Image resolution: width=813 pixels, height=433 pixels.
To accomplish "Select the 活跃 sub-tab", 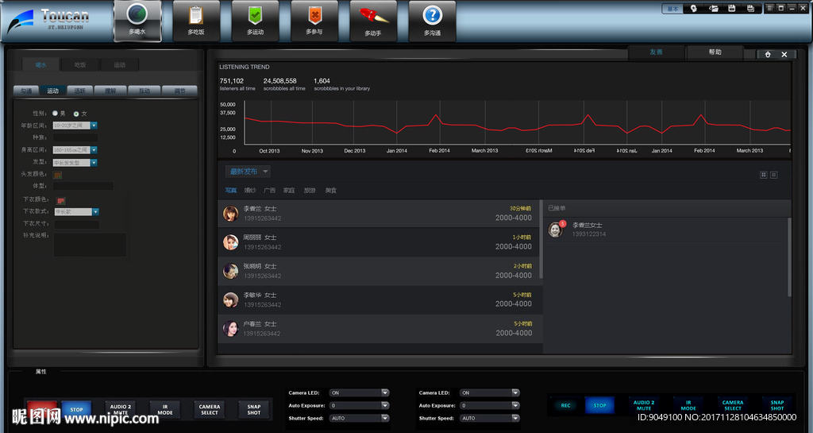I will (80, 91).
